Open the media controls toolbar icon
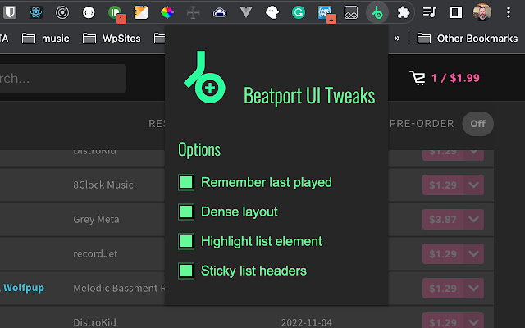 coord(429,12)
